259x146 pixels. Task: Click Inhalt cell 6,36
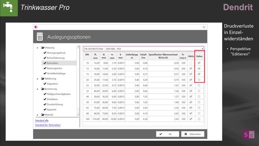pyautogui.click(x=144, y=119)
